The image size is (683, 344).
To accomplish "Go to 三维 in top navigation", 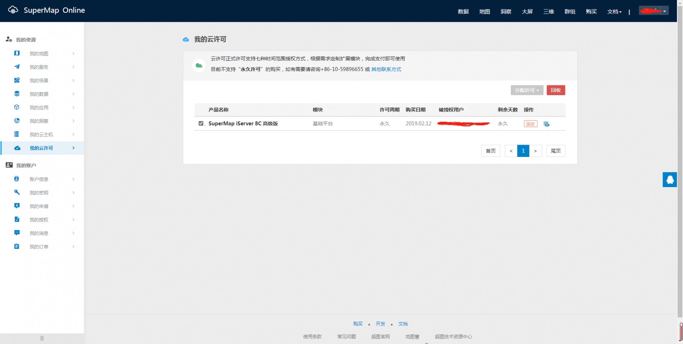I will point(549,11).
